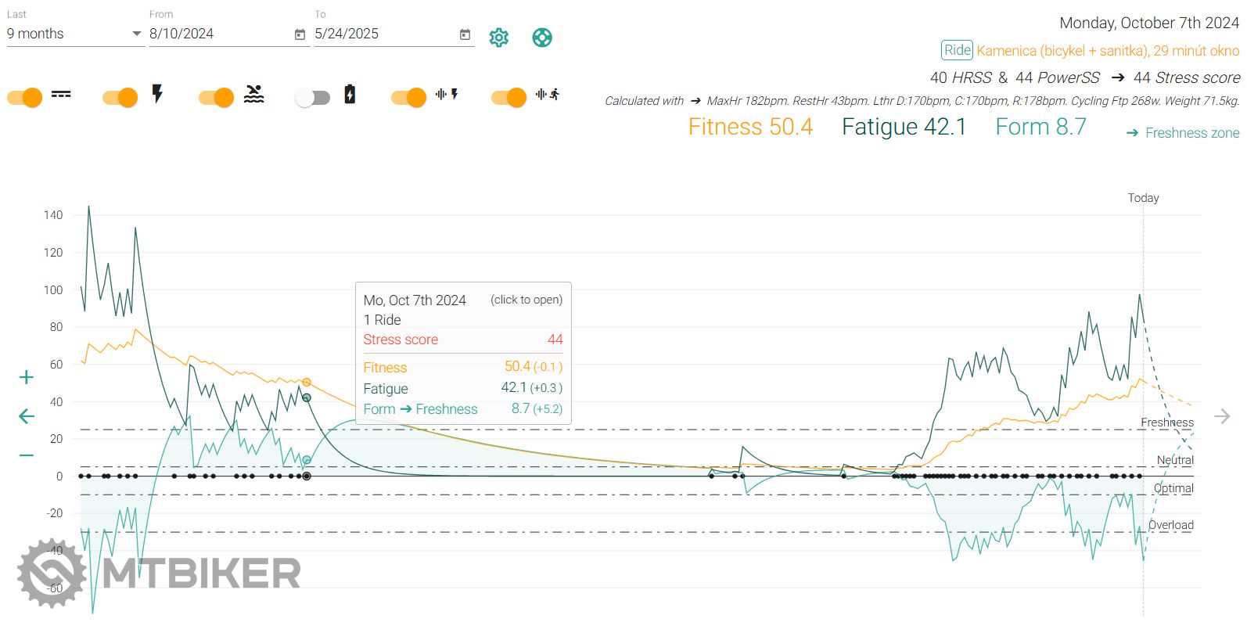Viewport: 1247px width, 622px height.
Task: Open the To date calendar picker
Action: point(465,34)
